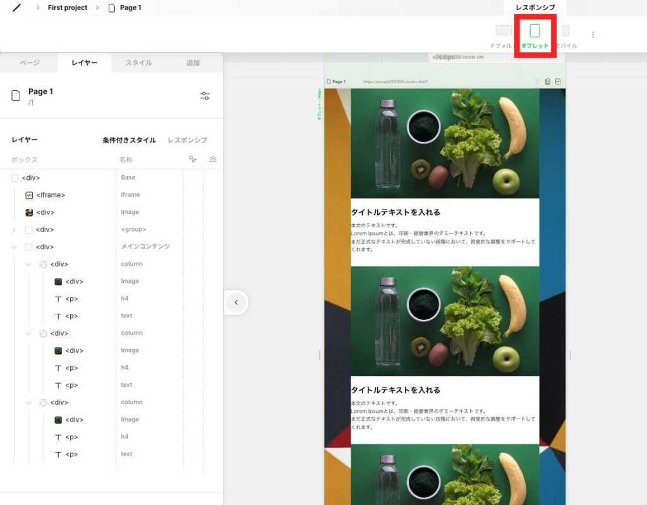Viewport: 647px width, 505px height.
Task: Expand the <group> div layer
Action: pos(14,230)
